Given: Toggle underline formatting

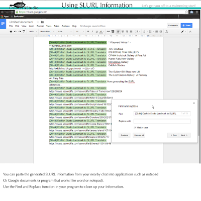Looking at the screenshot, I should coord(96,32).
